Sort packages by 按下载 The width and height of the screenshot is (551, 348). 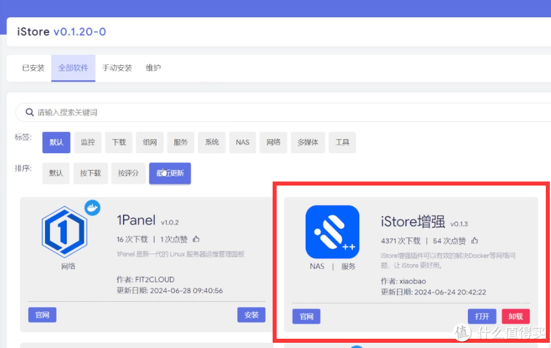[90, 173]
